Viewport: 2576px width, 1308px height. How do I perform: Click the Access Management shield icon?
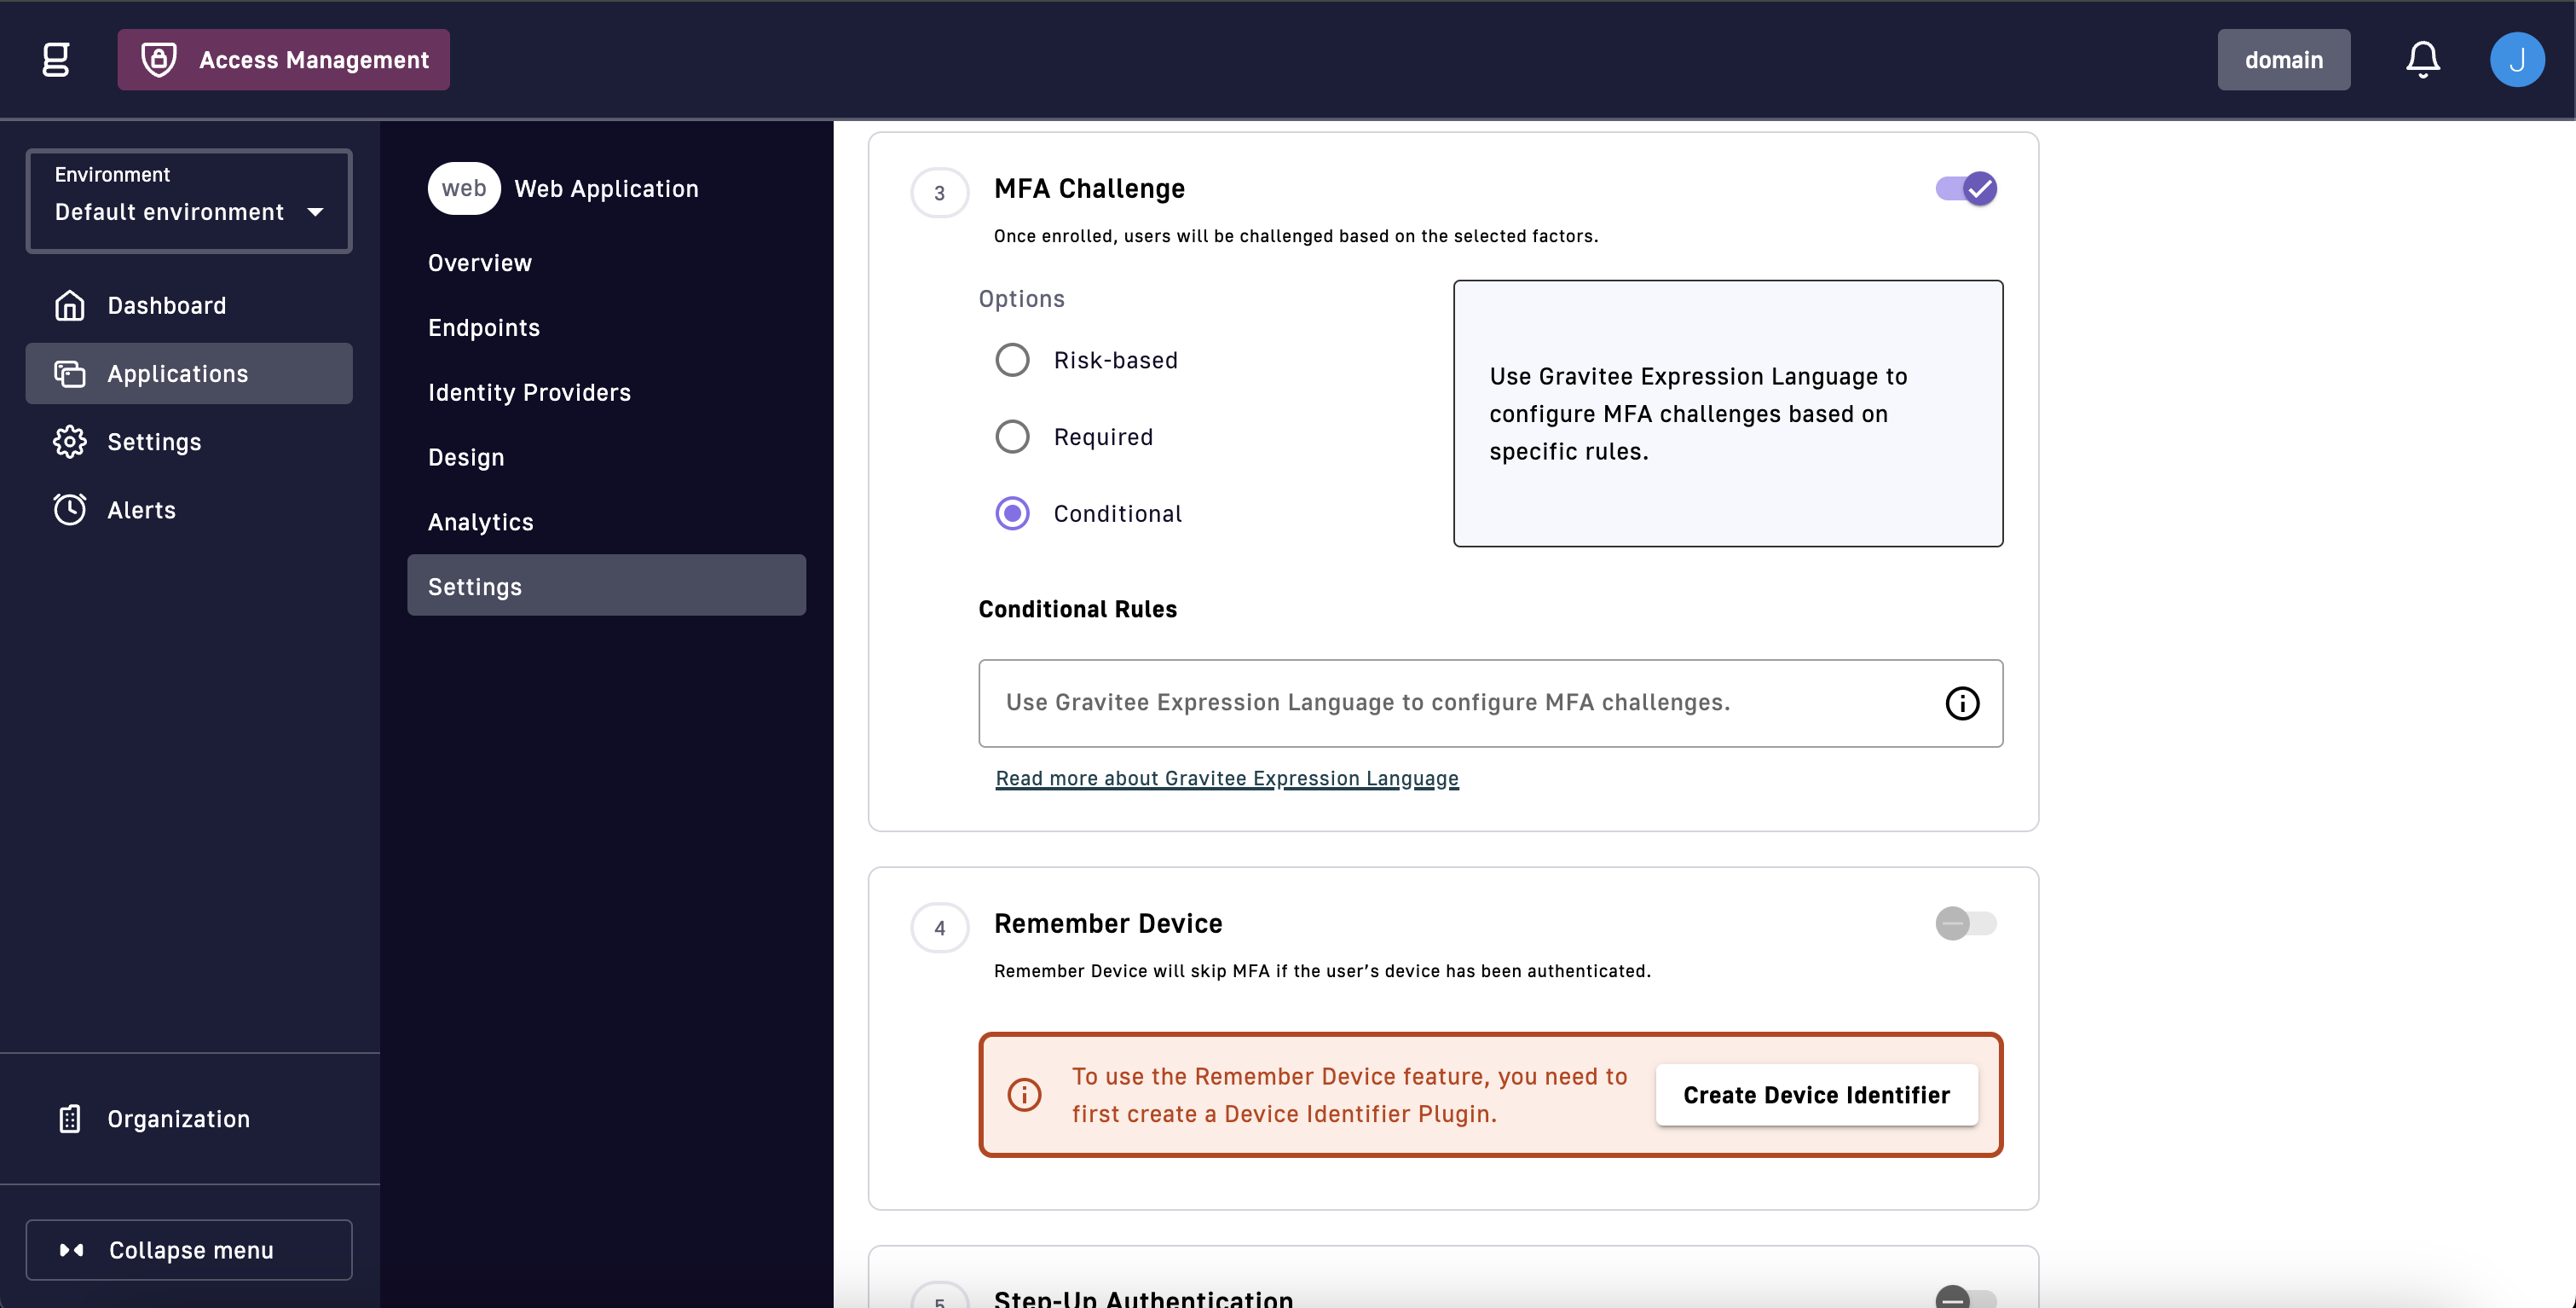(159, 59)
